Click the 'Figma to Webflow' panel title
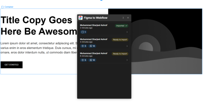The height and width of the screenshot is (103, 203). coord(96,18)
